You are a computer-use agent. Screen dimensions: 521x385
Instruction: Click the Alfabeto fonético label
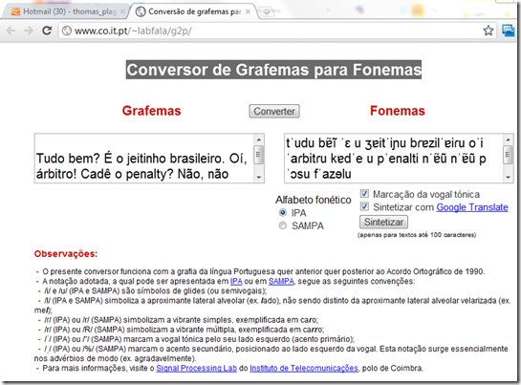click(313, 200)
